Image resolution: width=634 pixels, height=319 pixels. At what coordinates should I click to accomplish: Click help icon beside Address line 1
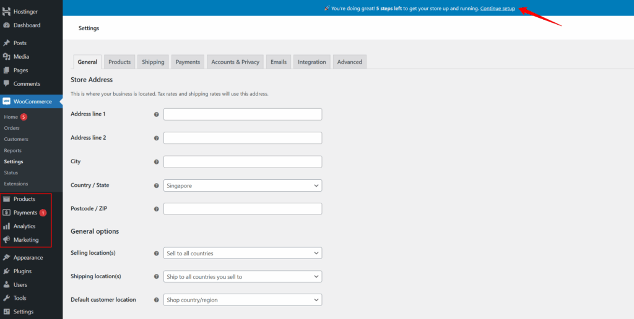[x=155, y=114]
